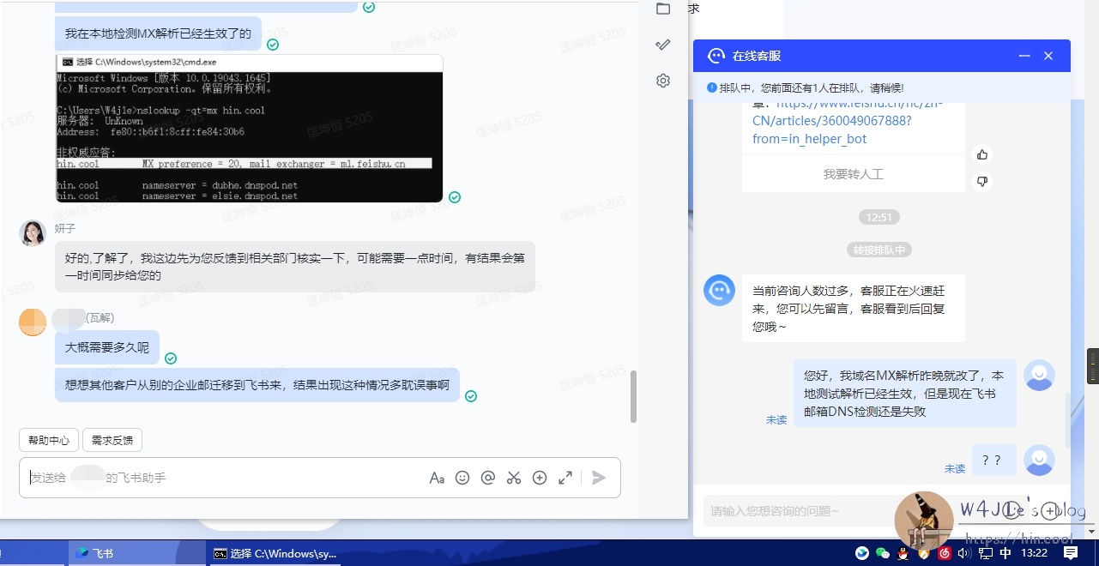Send the message with the arrow icon
Image resolution: width=1099 pixels, height=566 pixels.
click(x=599, y=478)
